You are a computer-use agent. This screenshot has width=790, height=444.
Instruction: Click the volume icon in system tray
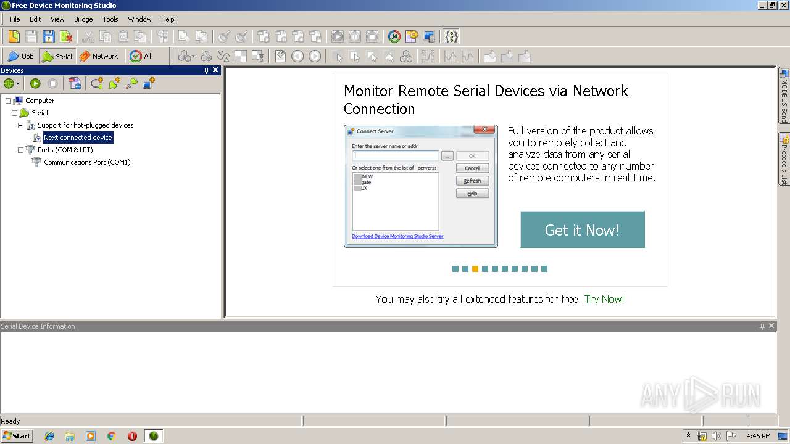coord(717,436)
